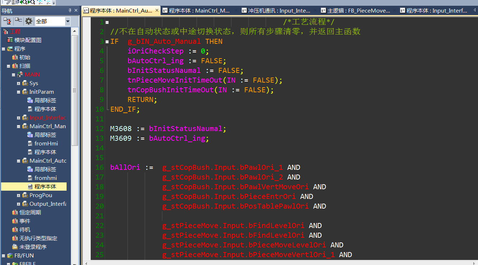This screenshot has width=478, height=265.
Task: Click the ProgPou ST icon
Action: [x=25, y=195]
